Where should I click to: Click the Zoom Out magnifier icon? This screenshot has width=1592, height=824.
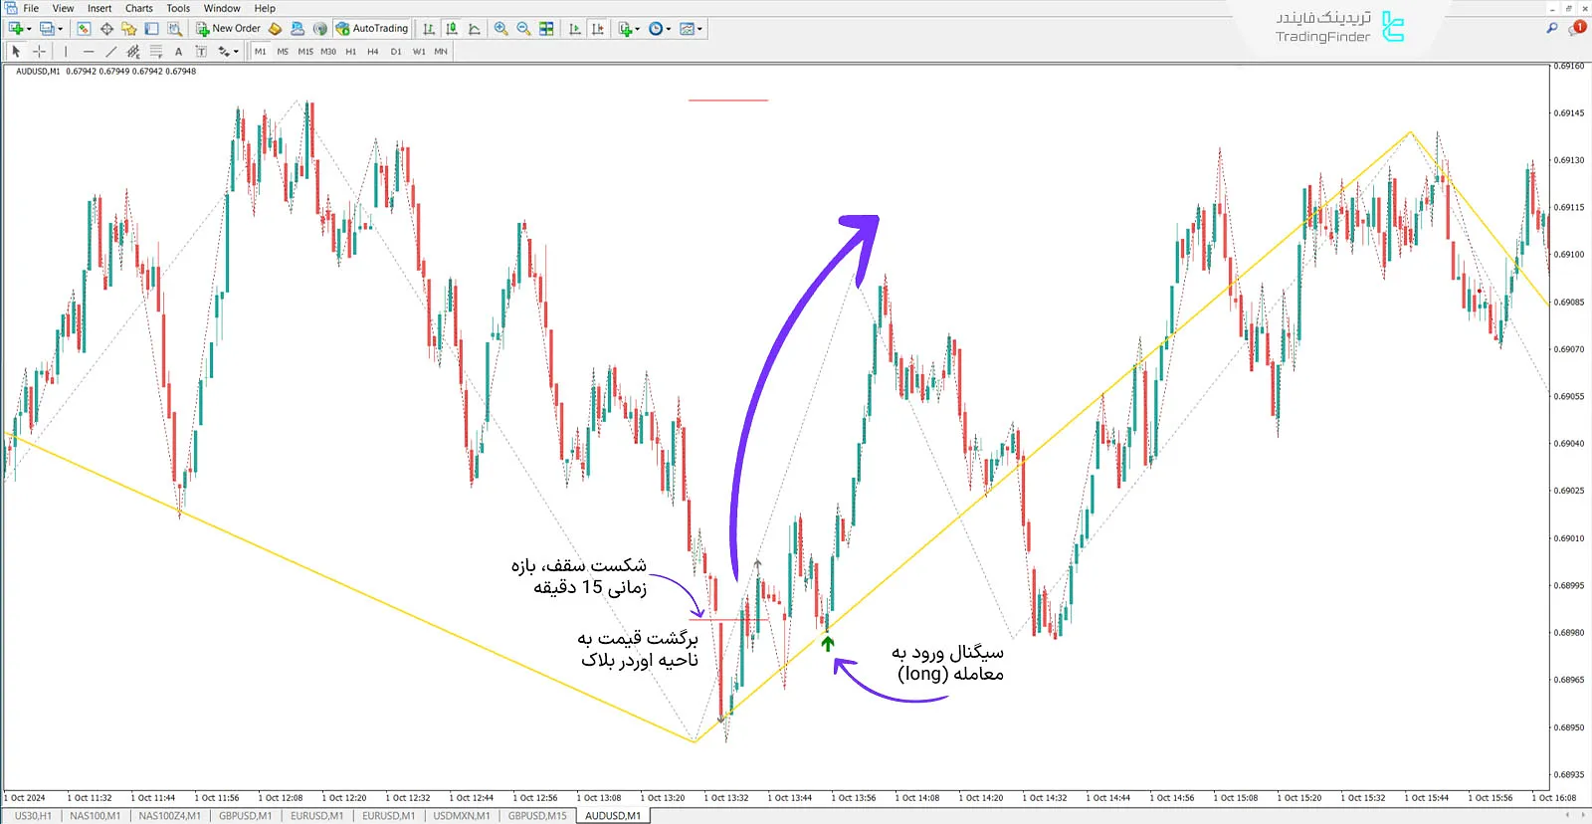523,29
